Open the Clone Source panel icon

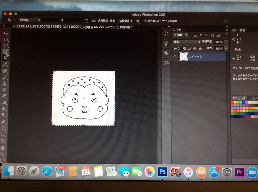[x=166, y=53]
